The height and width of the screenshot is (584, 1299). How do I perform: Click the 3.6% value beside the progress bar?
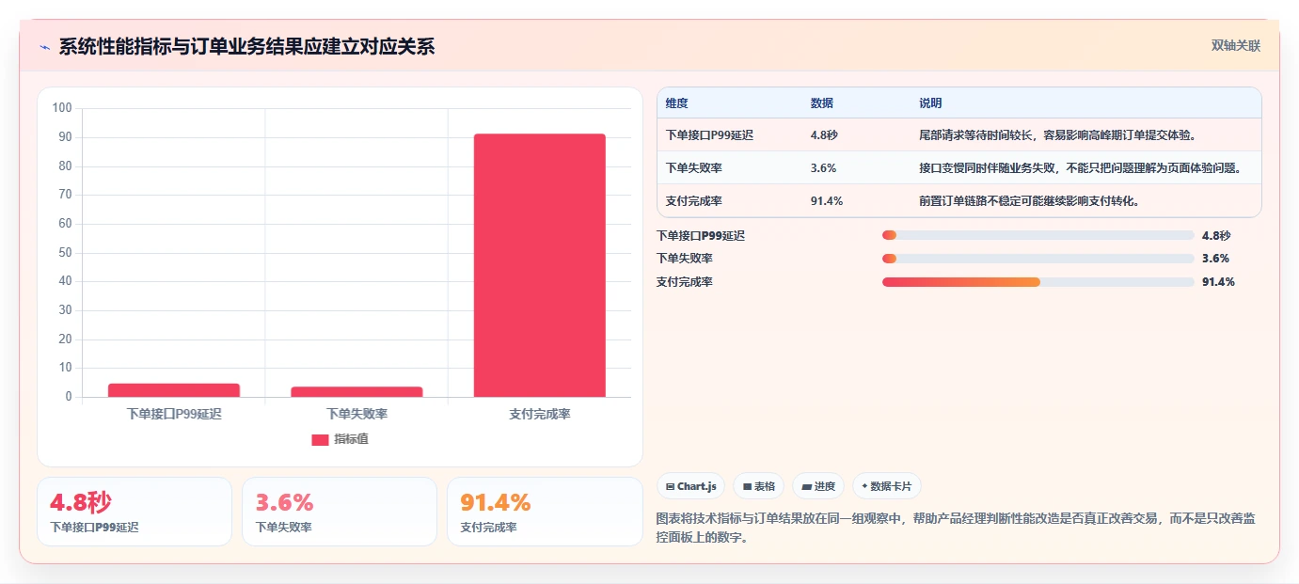[x=1215, y=259]
